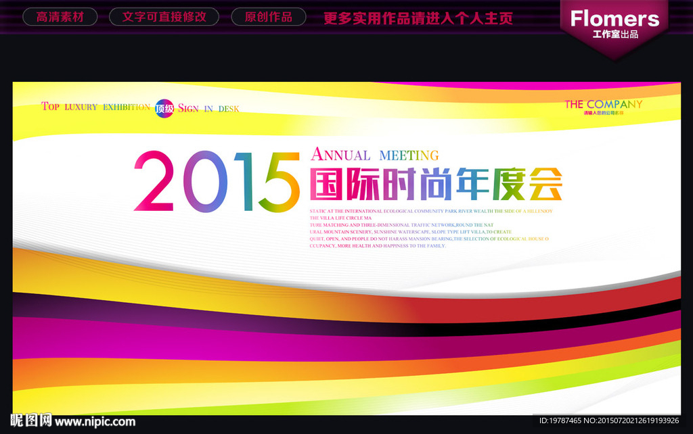693x434 pixels.
Task: Click the ID:19787465 number text
Action: pyautogui.click(x=560, y=420)
